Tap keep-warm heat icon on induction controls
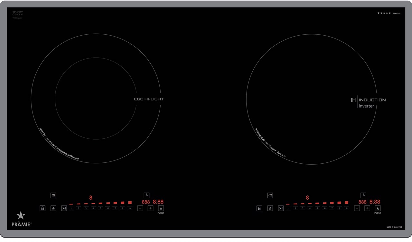 coord(270,195)
